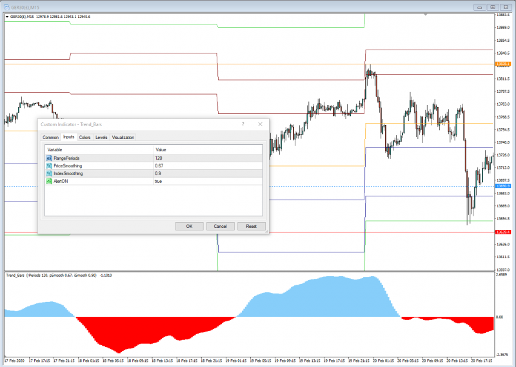Maximize the GER30 chart window

(493, 7)
